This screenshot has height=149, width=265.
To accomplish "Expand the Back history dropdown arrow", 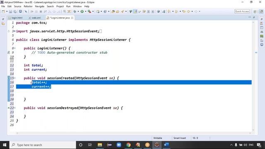I will [192, 12].
